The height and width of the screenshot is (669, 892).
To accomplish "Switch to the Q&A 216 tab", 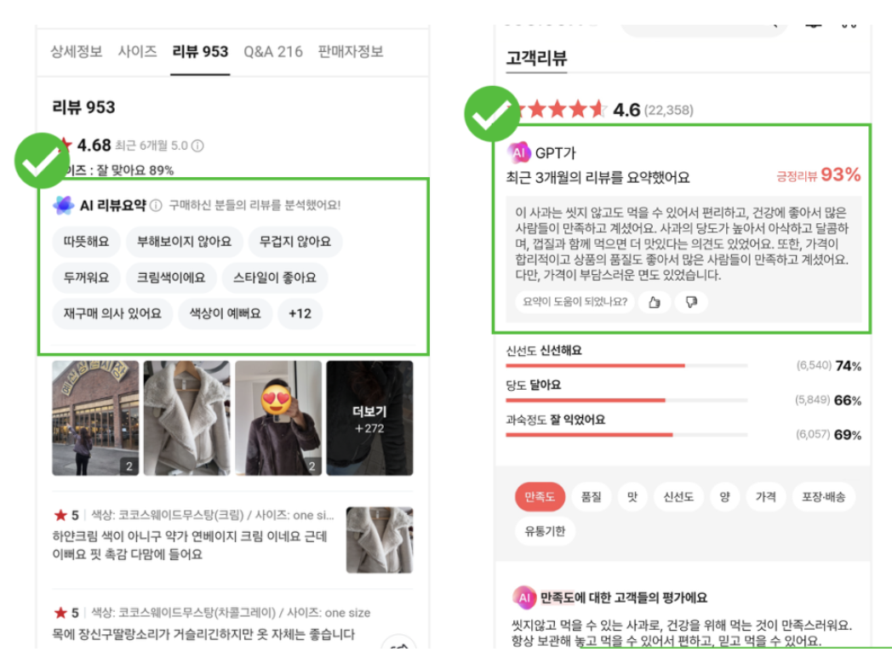I will point(273,51).
